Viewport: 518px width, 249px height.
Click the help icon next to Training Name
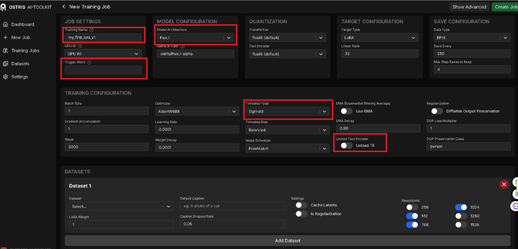92,30
